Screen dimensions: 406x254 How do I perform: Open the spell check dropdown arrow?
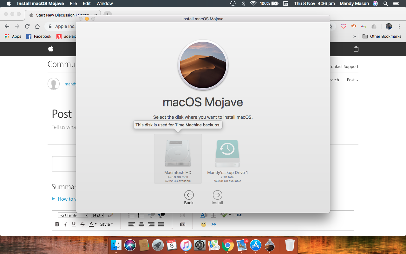click(x=230, y=215)
